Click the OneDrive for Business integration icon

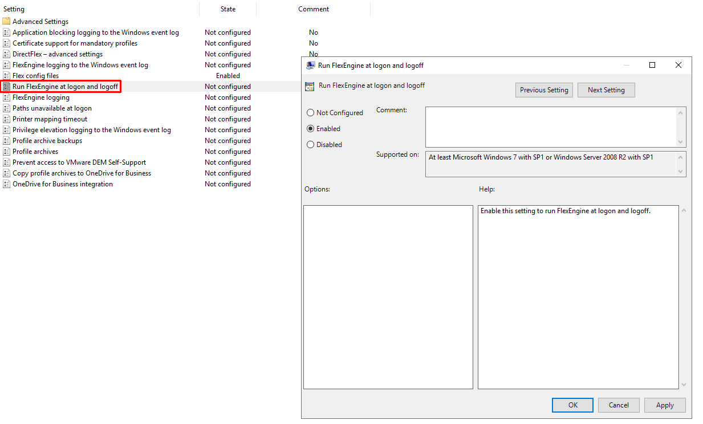(x=6, y=184)
